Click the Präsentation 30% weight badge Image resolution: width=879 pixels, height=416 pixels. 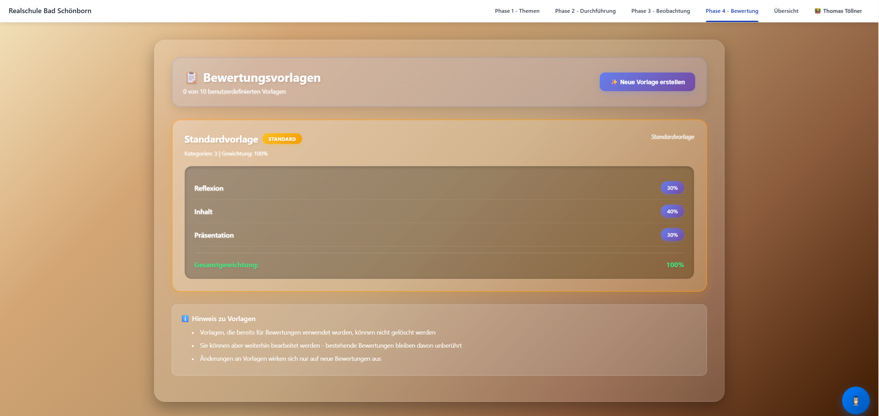(x=672, y=235)
